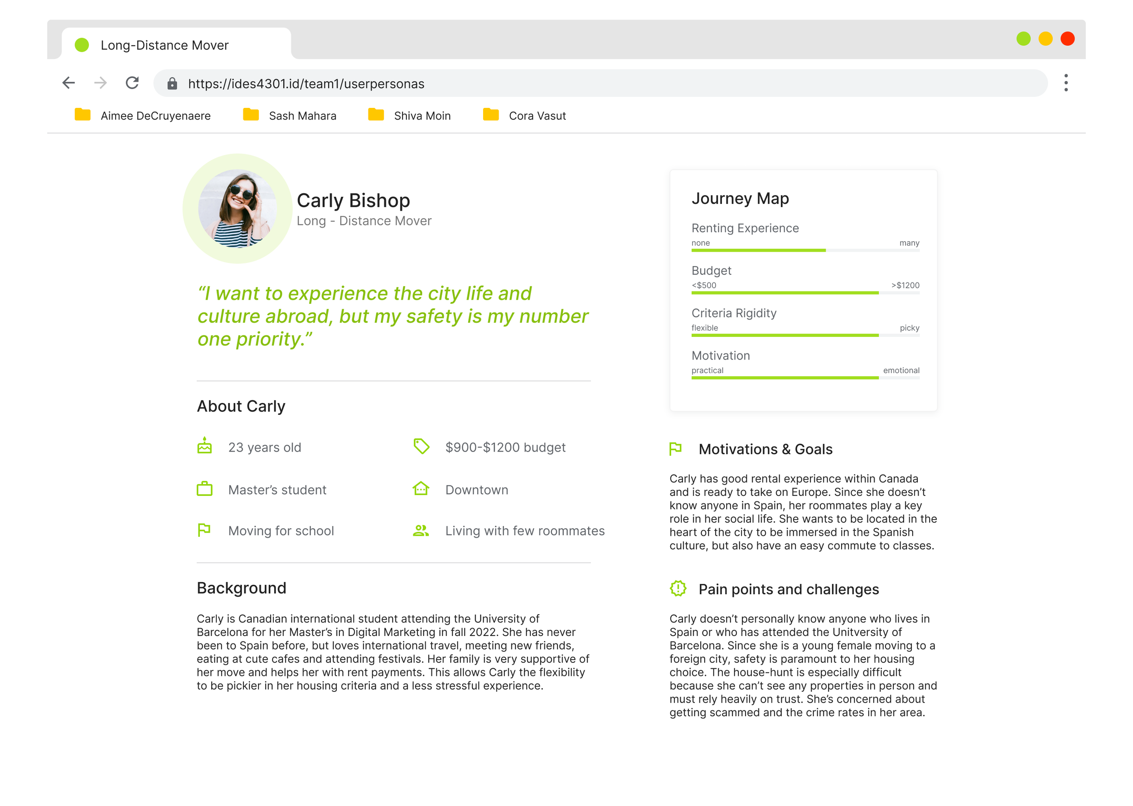Click the padlock icon in address bar
1133x806 pixels.
coord(172,83)
